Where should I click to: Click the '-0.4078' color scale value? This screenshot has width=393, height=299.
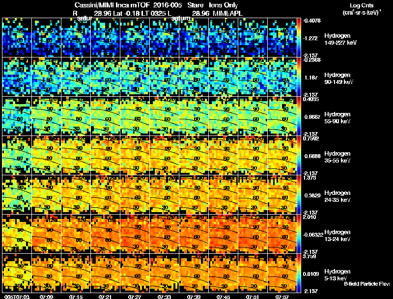pos(311,21)
